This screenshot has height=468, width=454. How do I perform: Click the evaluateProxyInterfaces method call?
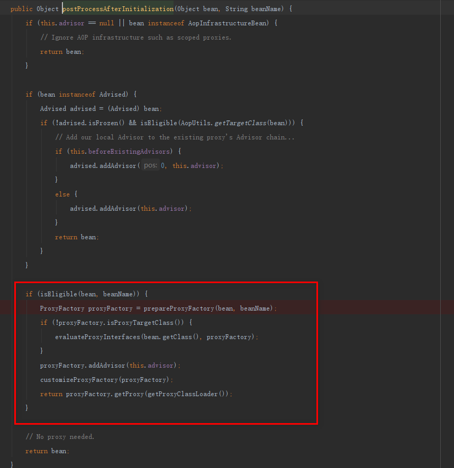(97, 338)
